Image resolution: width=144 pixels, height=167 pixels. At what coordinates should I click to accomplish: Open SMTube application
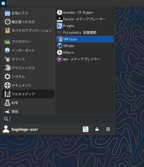[x=85, y=46]
